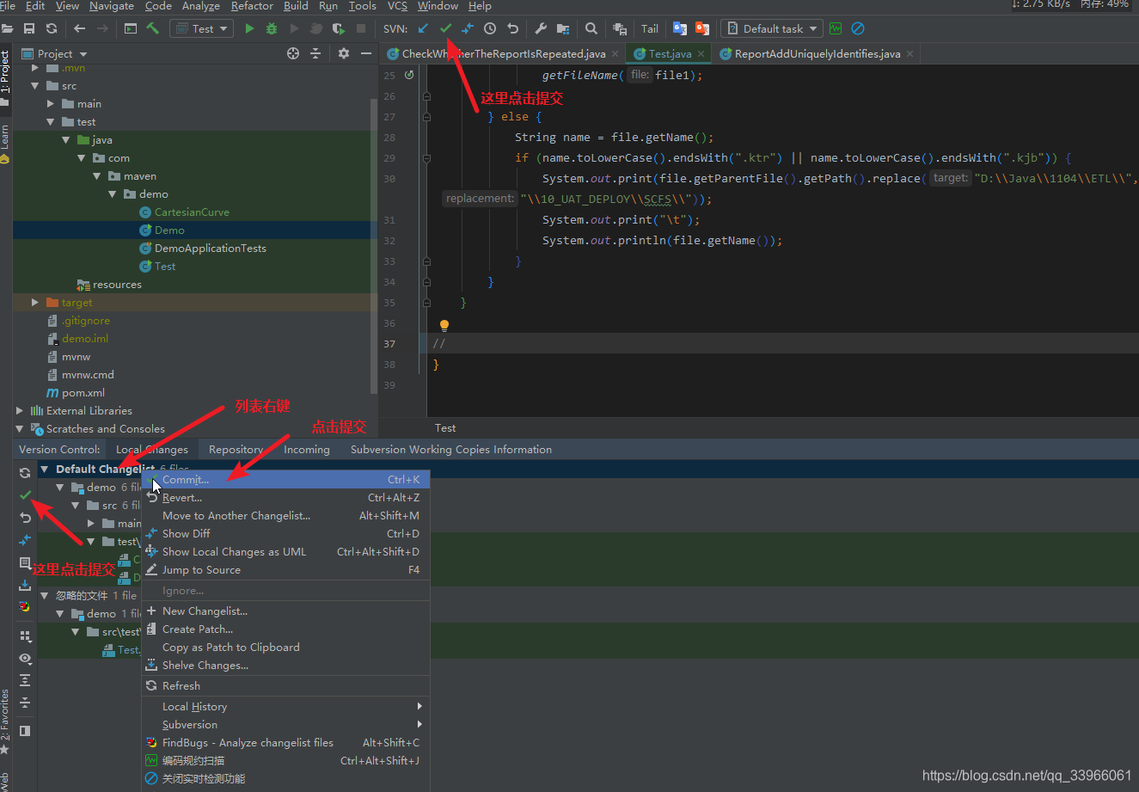The height and width of the screenshot is (792, 1139).
Task: Switch to ReportAddUniquelyIdentifies.java editor tab
Action: (817, 53)
